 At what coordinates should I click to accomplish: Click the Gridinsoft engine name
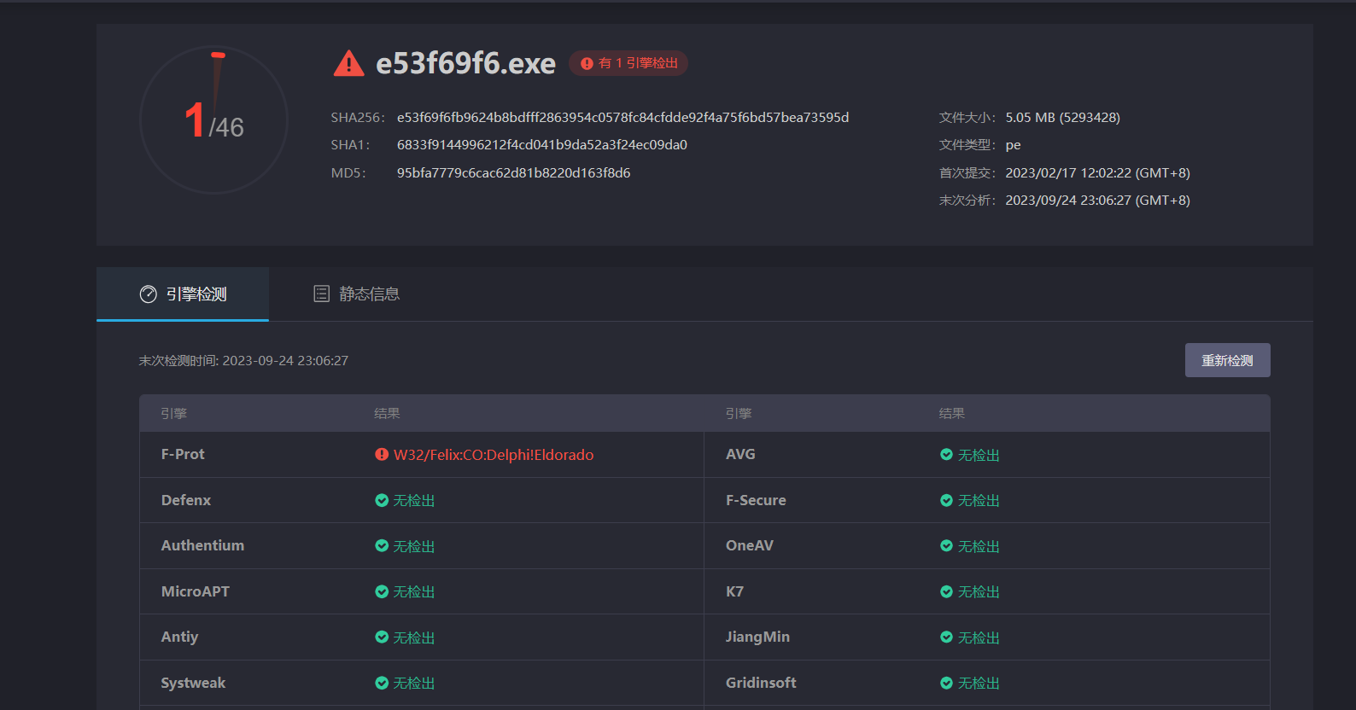pos(761,683)
